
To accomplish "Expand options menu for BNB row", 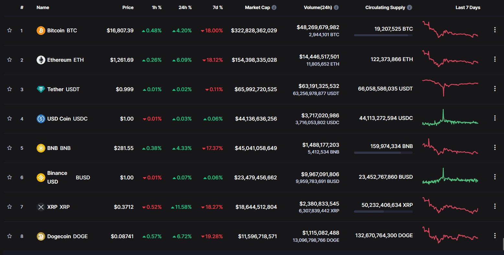I will 495,147.
